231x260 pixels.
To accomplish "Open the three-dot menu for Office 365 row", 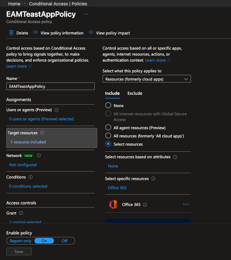I will 186,204.
